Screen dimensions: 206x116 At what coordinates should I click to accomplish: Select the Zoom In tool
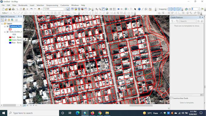point(97,9)
